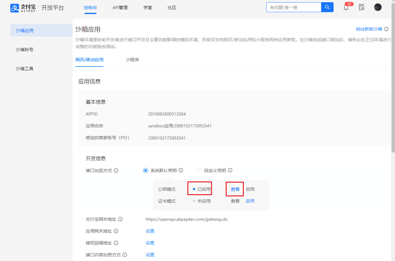Click the 应用信息 section heading
Image resolution: width=395 pixels, height=261 pixels.
[89, 81]
